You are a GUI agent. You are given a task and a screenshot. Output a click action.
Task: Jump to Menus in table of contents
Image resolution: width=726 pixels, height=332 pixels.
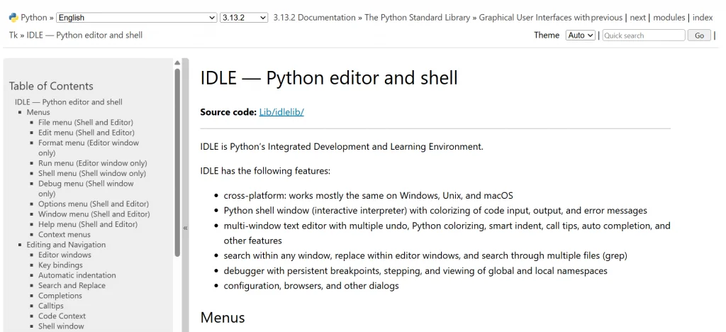coord(38,112)
